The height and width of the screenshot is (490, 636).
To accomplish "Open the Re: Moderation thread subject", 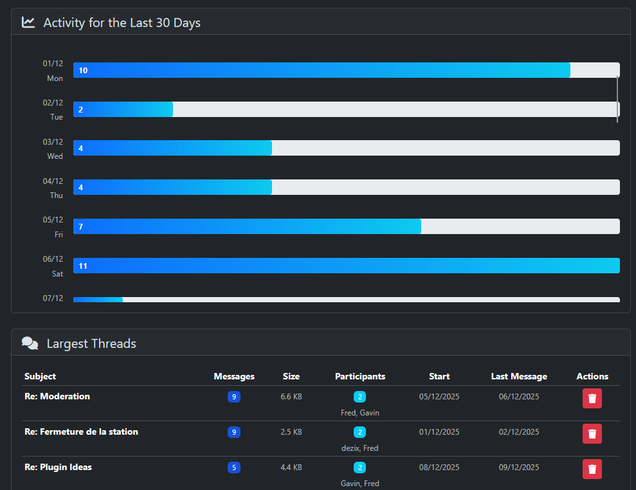I will [x=57, y=396].
